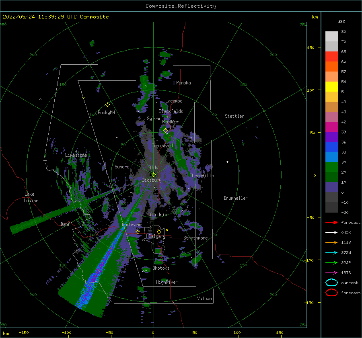Viewport: 362px width, 338px height.
Task: Click the yellow v marker northeast of Calgary
Action: 167,230
